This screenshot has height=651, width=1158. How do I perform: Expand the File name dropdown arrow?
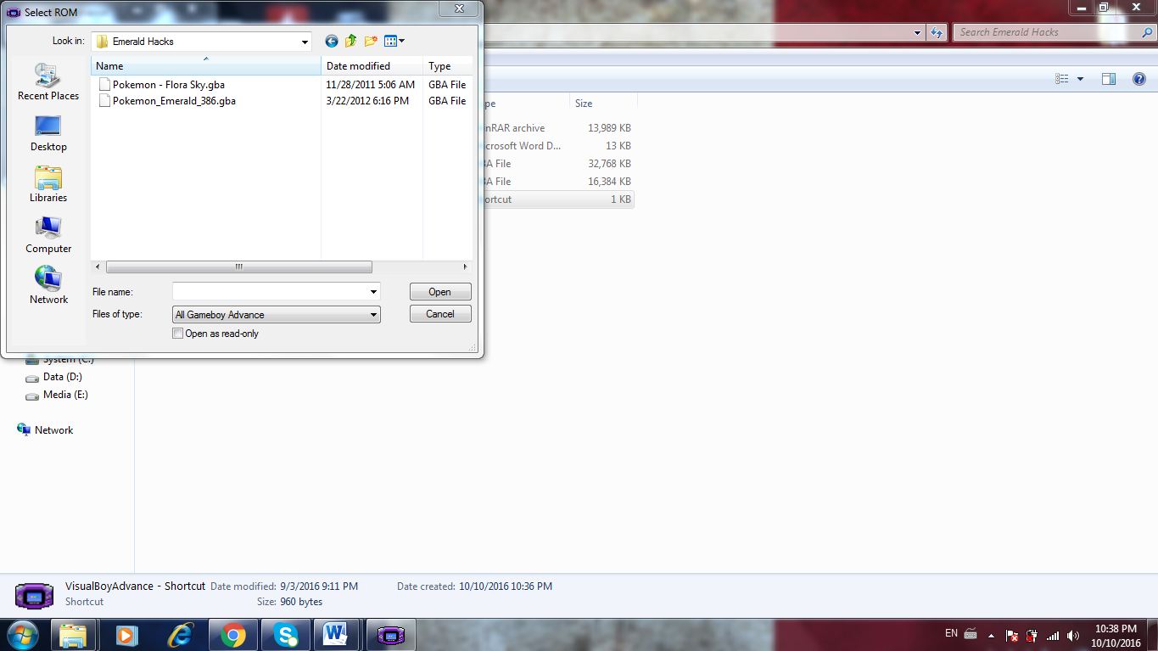pyautogui.click(x=373, y=292)
